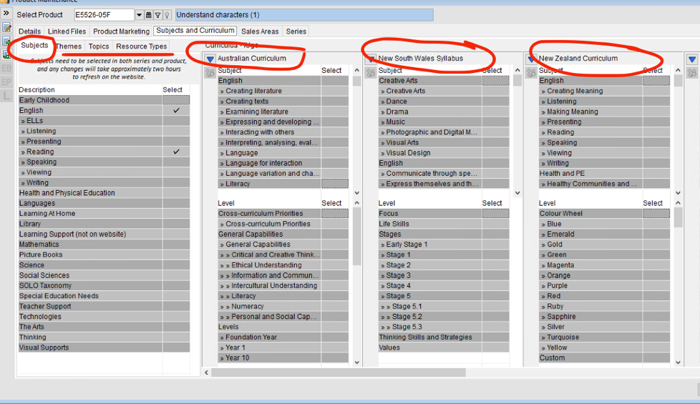Toggle Select cell for Early Childhood
700x404 pixels.
pos(176,100)
